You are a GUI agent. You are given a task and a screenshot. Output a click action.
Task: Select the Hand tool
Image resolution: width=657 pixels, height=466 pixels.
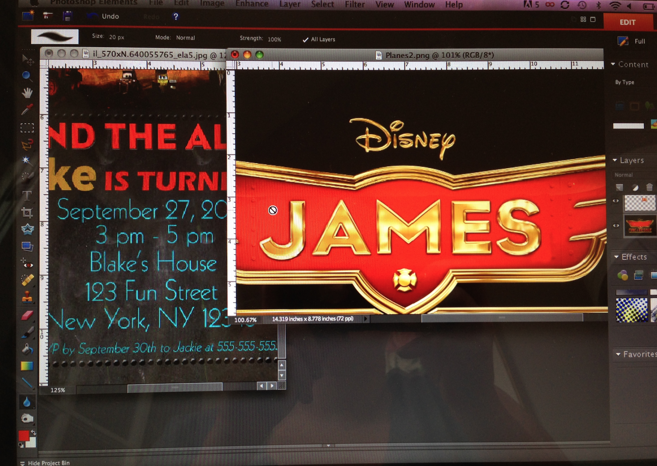[x=27, y=93]
